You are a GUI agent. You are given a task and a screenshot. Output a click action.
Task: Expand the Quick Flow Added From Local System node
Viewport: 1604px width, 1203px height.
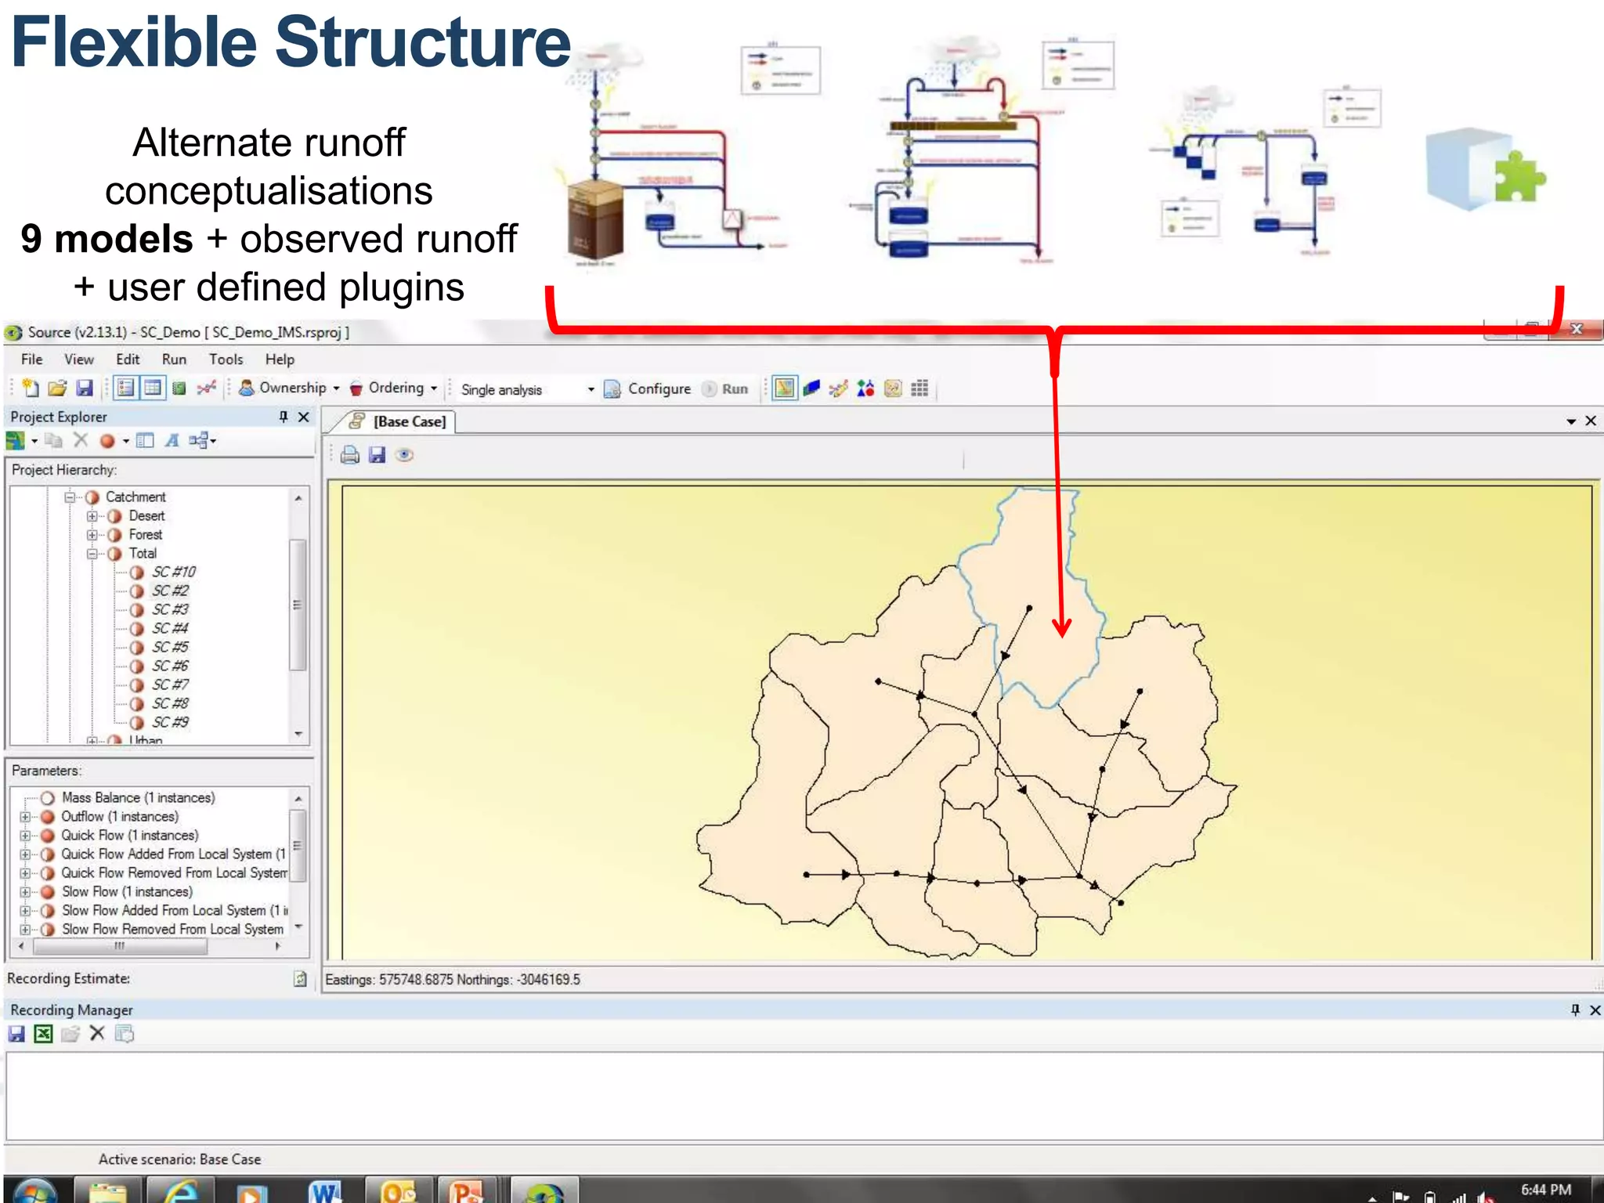[25, 854]
